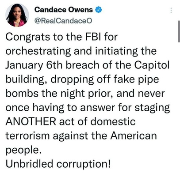Click the word 'people.' in the tweet
The image size is (180, 173).
(23, 150)
